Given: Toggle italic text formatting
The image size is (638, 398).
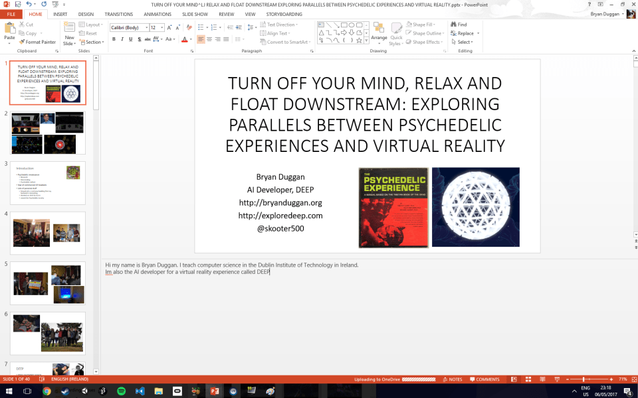Looking at the screenshot, I should pos(122,39).
